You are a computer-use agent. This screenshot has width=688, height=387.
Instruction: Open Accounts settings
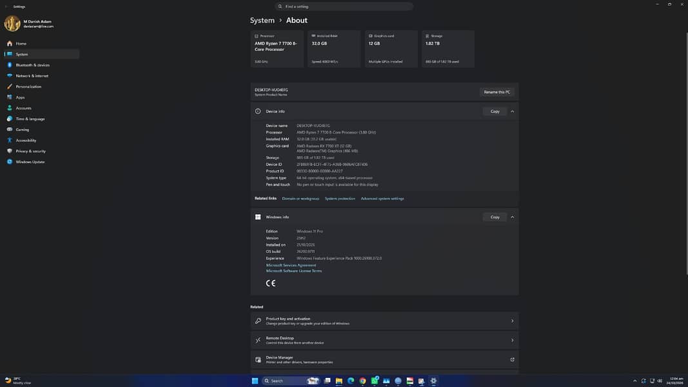[42, 108]
